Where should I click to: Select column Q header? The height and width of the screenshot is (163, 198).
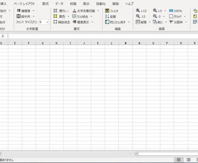click(181, 43)
